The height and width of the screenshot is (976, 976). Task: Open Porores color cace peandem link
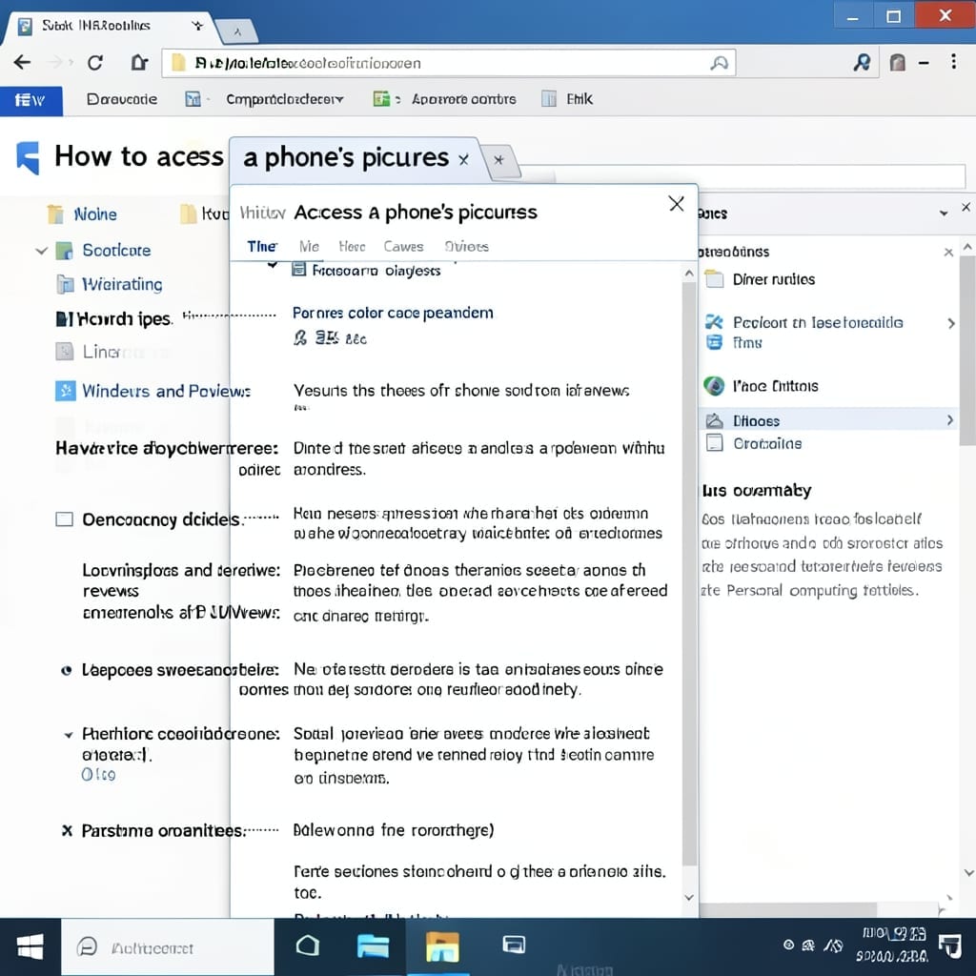[x=393, y=313]
